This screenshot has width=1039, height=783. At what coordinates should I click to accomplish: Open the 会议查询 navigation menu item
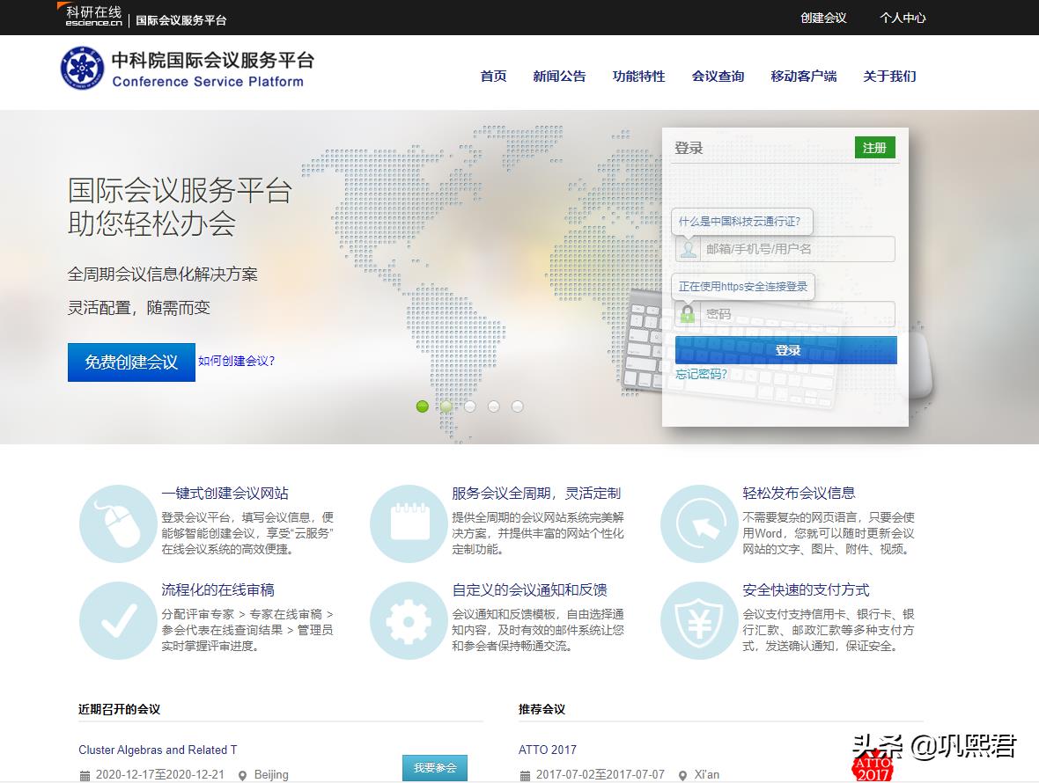718,77
